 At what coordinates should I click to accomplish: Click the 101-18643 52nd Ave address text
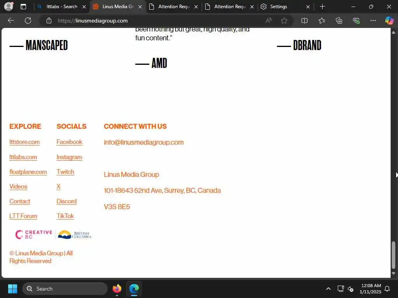162,190
